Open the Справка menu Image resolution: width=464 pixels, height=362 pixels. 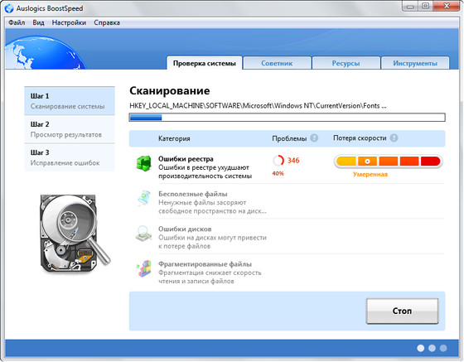(x=107, y=22)
